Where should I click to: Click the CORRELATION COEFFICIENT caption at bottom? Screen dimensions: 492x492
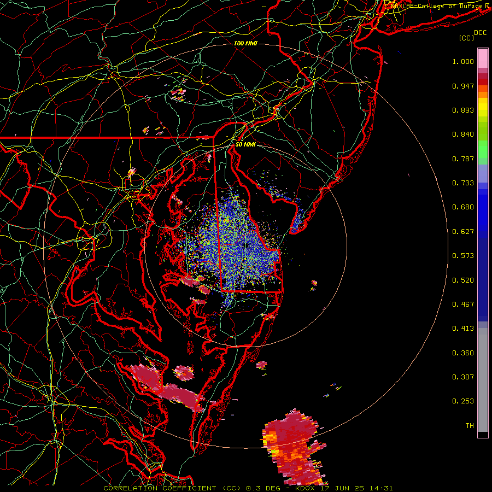coord(248,488)
